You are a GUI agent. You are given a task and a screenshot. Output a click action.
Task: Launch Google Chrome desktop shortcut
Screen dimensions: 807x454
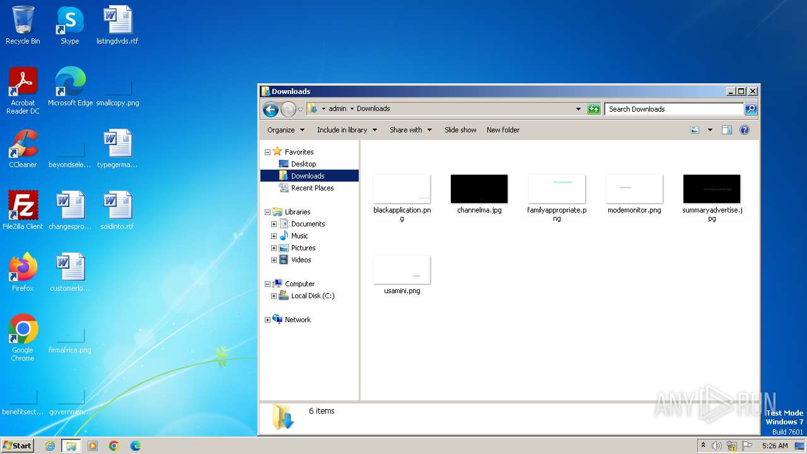(x=23, y=338)
